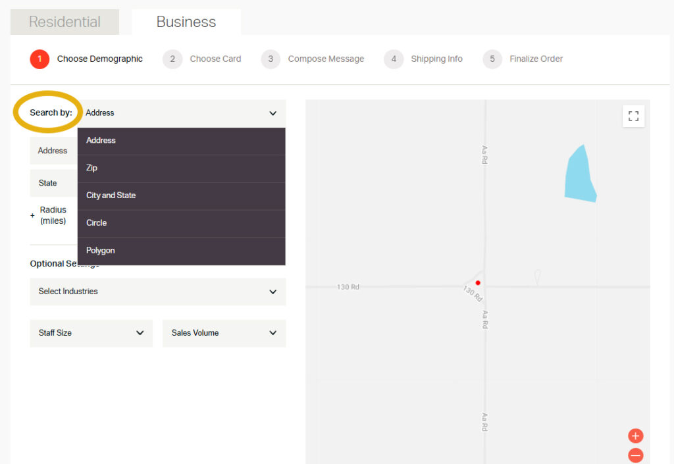Choose Polygon search option

182,251
